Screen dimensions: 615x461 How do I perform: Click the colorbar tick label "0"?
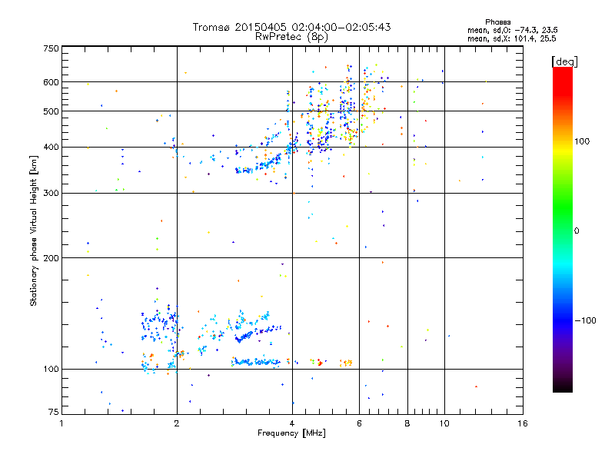(x=577, y=231)
